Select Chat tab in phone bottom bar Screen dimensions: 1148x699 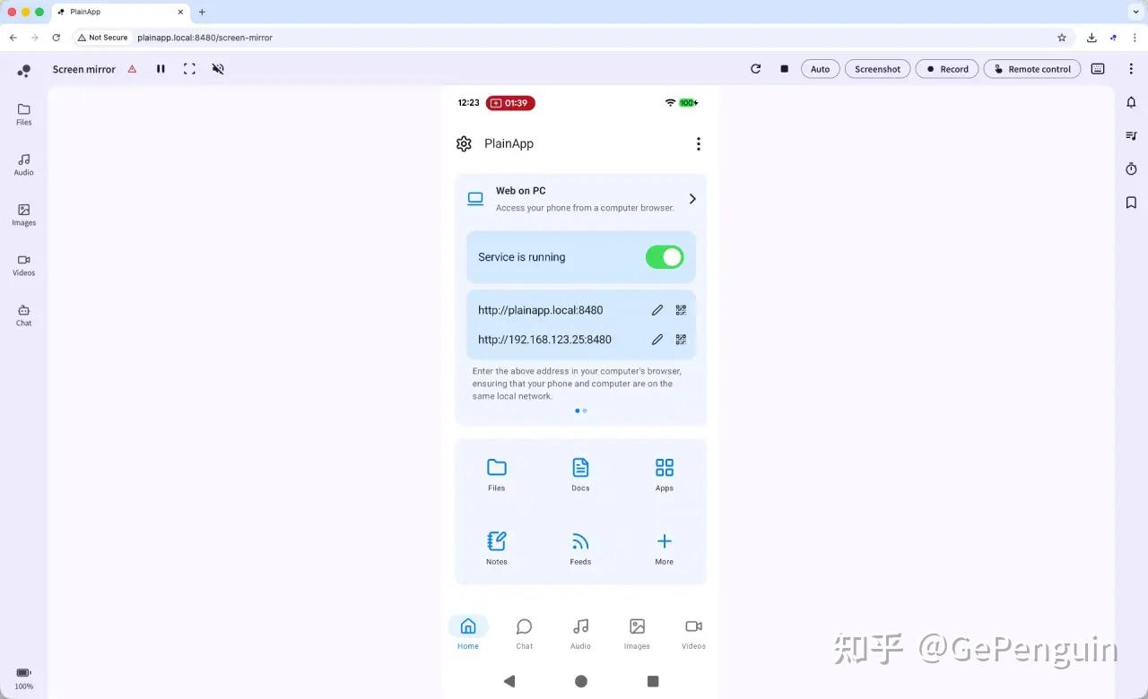pyautogui.click(x=525, y=633)
